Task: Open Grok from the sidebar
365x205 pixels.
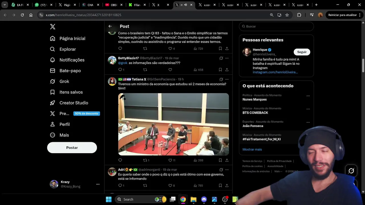Action: click(x=60, y=81)
